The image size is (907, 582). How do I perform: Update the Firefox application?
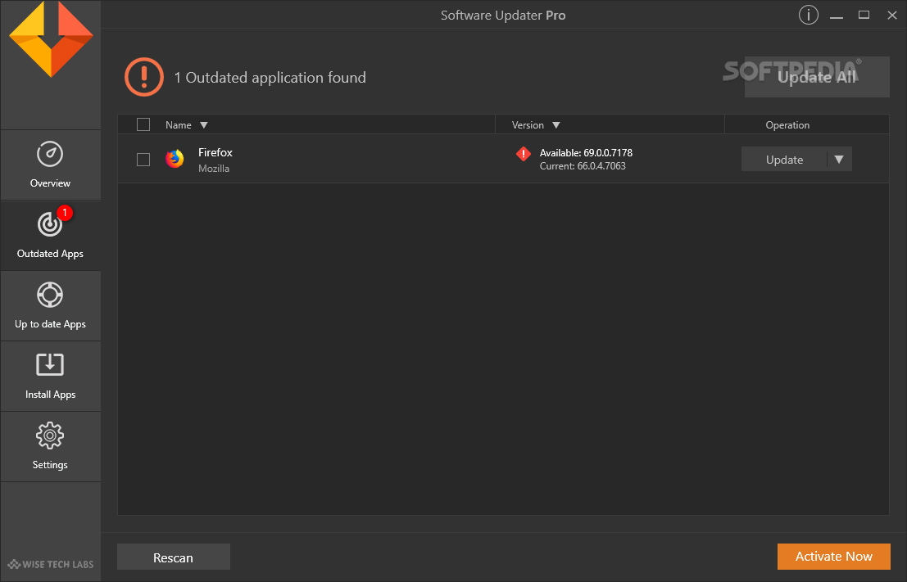tap(784, 160)
